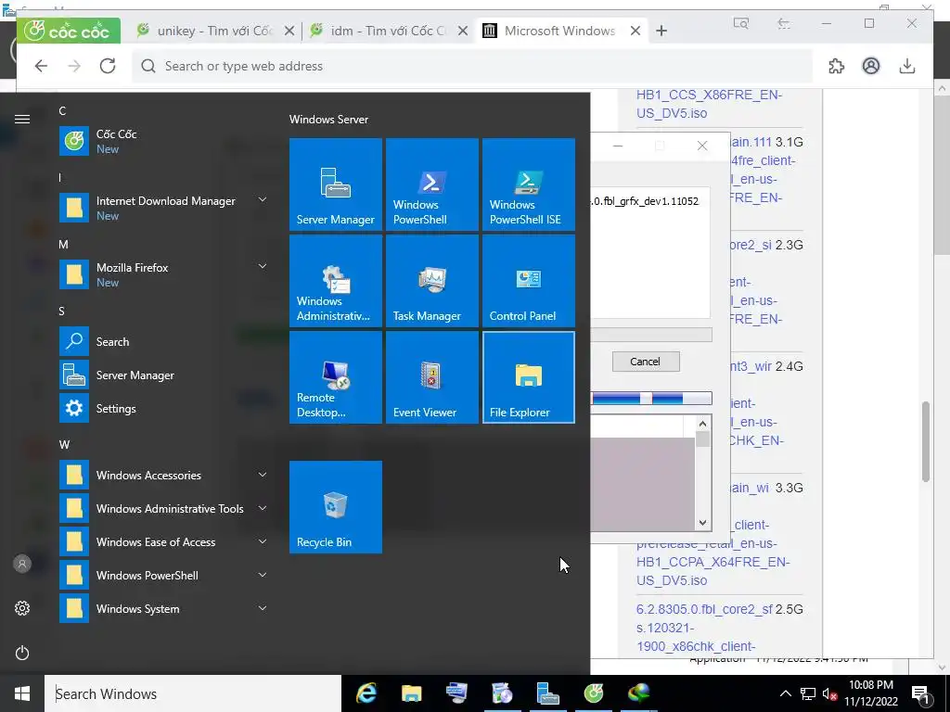Open the Windows PowerShell ISE tile
Viewport: 950px width, 712px height.
(x=528, y=184)
